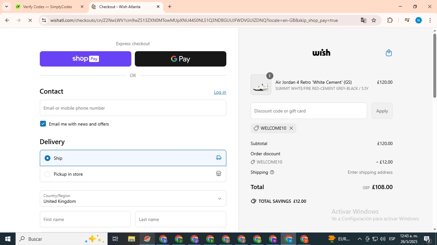
Task: Click the wish store logo
Action: (x=321, y=53)
